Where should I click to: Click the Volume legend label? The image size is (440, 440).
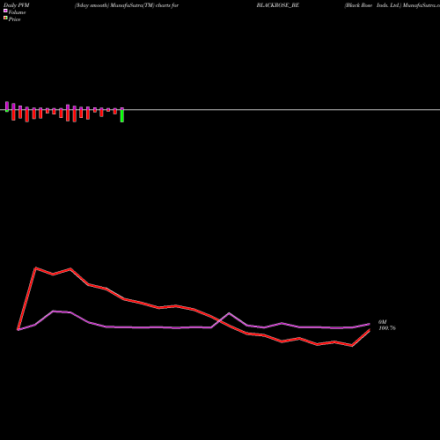[x=17, y=12]
